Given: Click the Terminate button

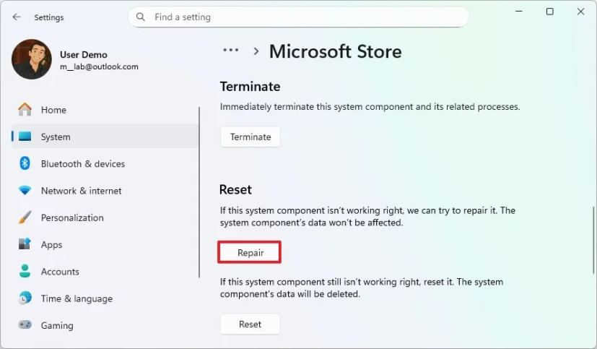Looking at the screenshot, I should (250, 137).
